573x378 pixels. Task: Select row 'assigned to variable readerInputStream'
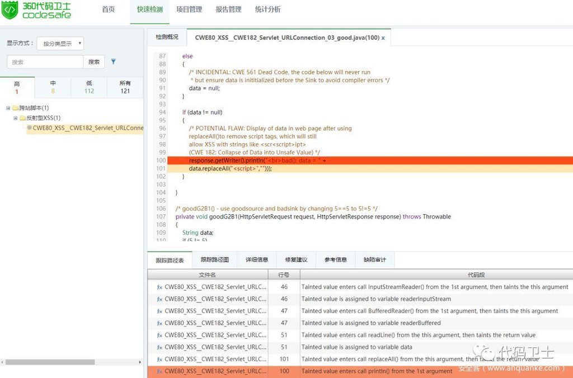[360, 299]
